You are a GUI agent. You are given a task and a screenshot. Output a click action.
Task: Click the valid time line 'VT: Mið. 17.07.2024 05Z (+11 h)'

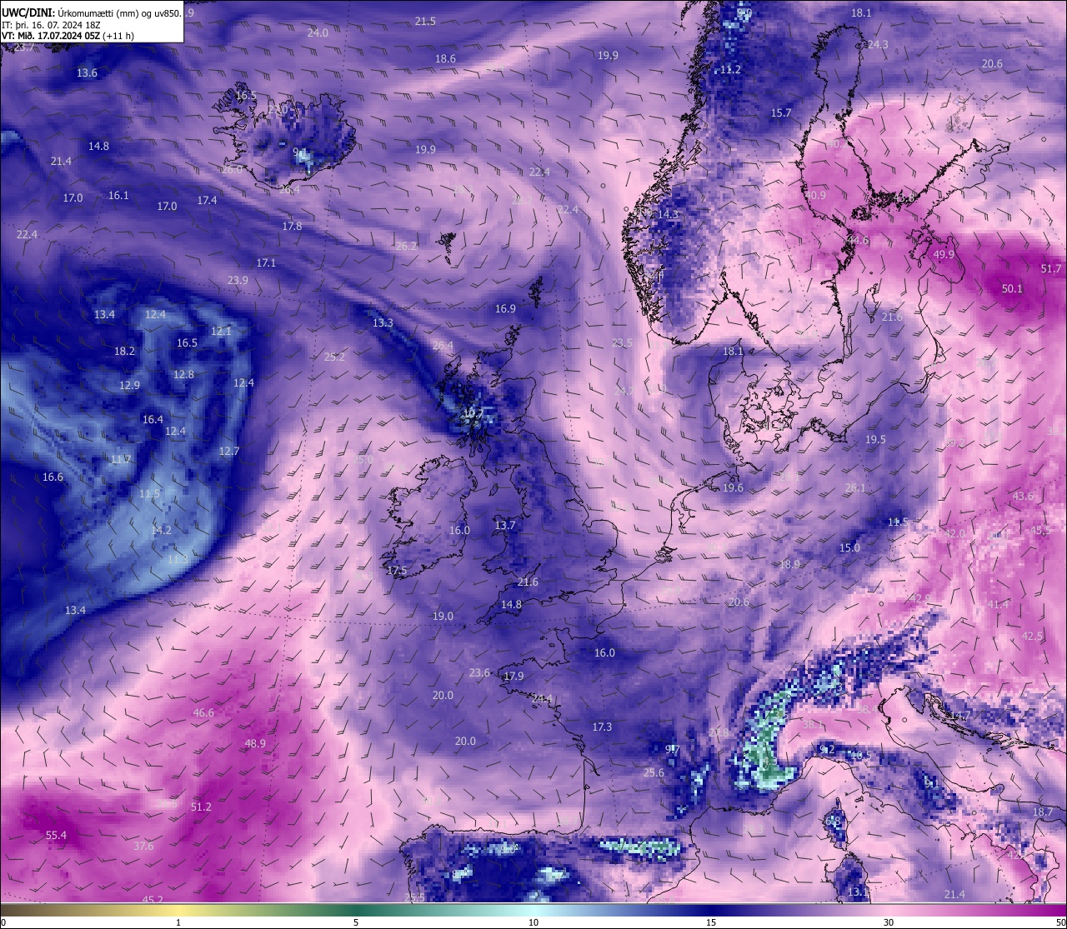tap(68, 36)
